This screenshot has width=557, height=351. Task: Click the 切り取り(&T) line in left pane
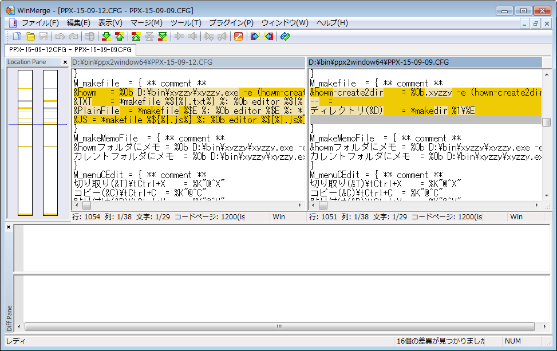[189, 184]
